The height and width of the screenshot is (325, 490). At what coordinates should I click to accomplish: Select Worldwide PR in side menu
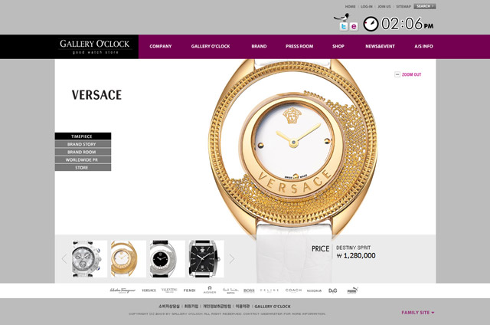pos(83,160)
